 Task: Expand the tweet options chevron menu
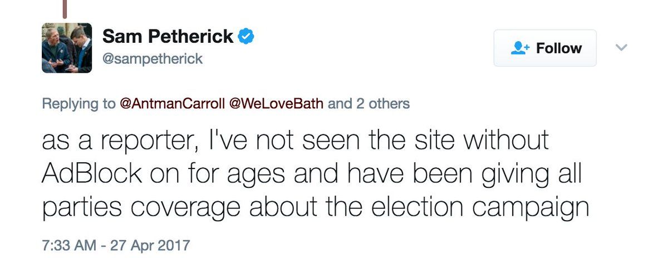(x=622, y=48)
